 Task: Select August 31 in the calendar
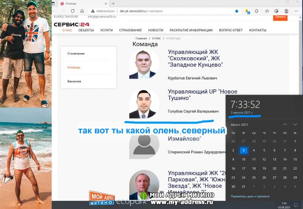(243, 187)
